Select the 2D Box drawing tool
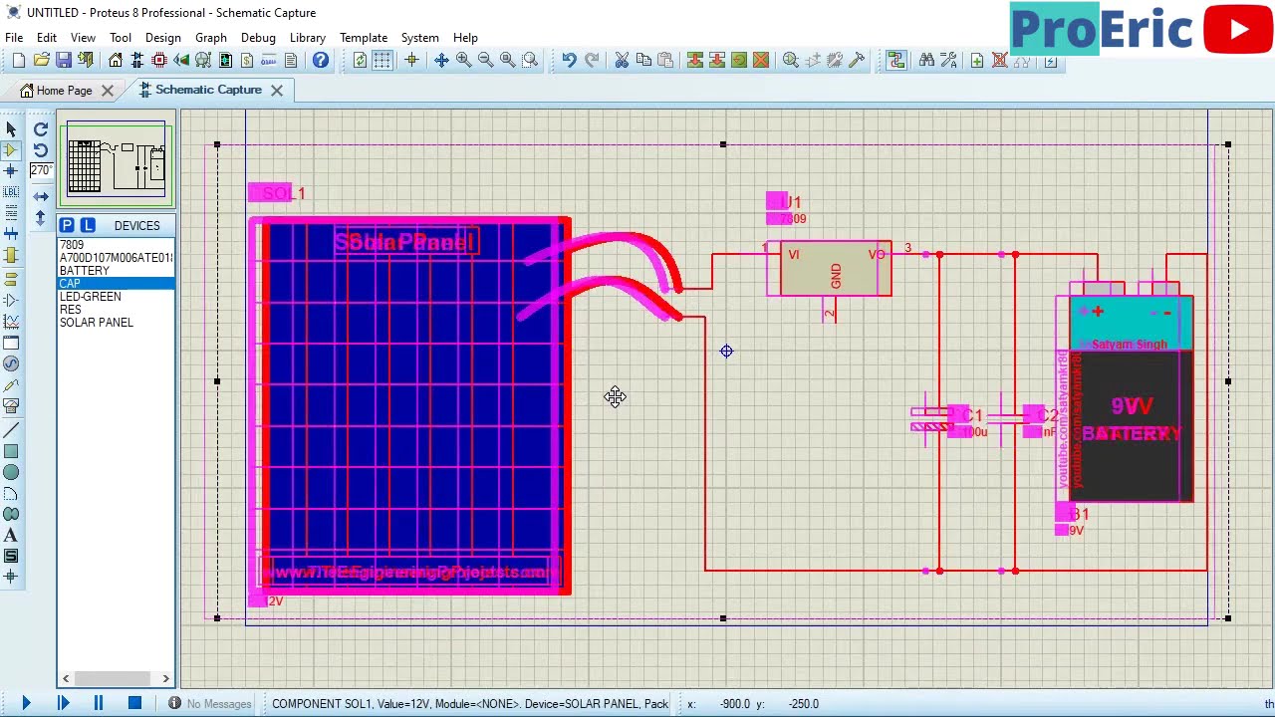 pos(11,451)
